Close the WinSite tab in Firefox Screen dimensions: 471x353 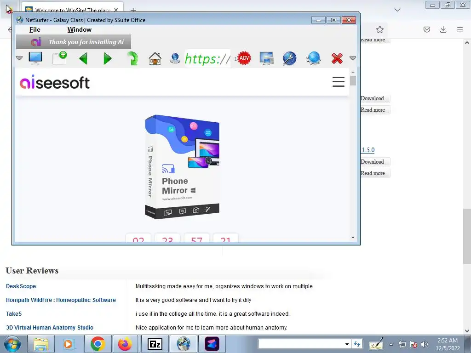click(x=116, y=10)
